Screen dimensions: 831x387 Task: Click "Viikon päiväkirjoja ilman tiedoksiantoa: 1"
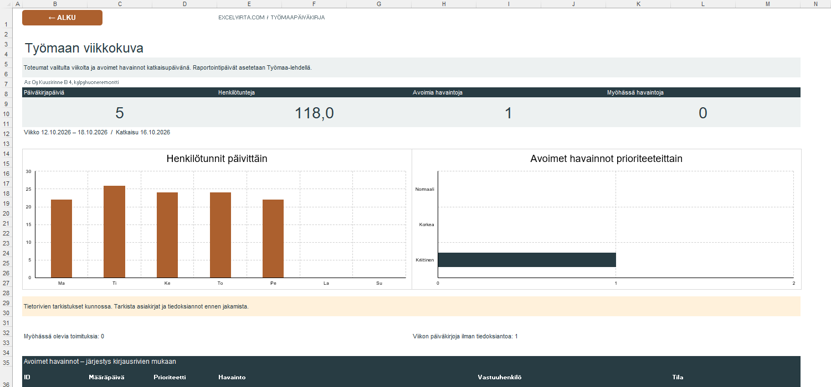pos(465,336)
